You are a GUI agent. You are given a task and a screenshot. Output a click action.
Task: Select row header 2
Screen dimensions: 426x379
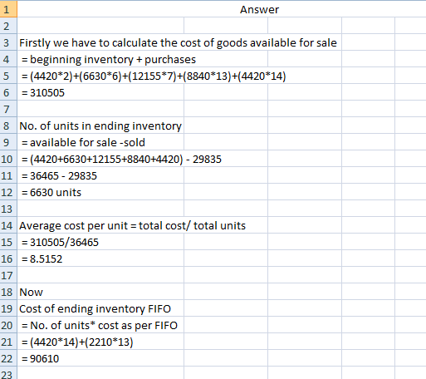pos(8,26)
